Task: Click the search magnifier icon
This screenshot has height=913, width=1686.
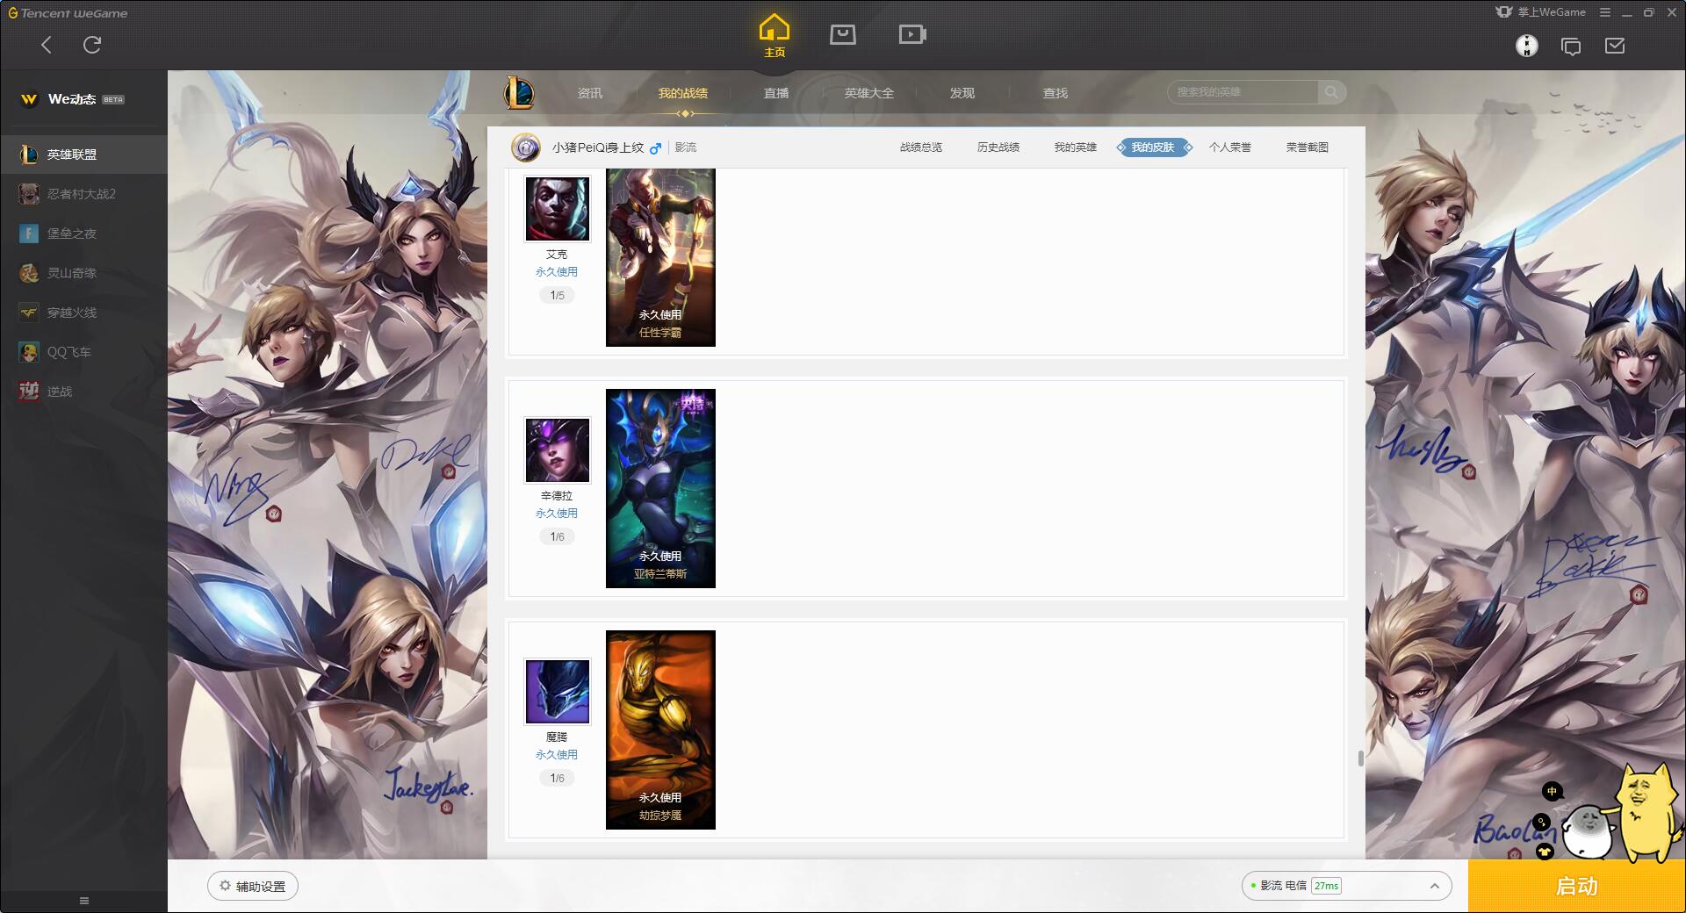Action: 1331,92
